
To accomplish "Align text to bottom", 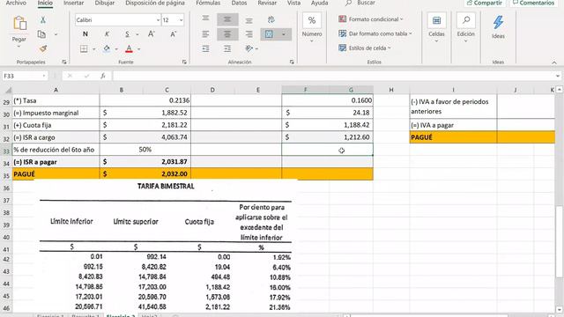I will coord(249,20).
